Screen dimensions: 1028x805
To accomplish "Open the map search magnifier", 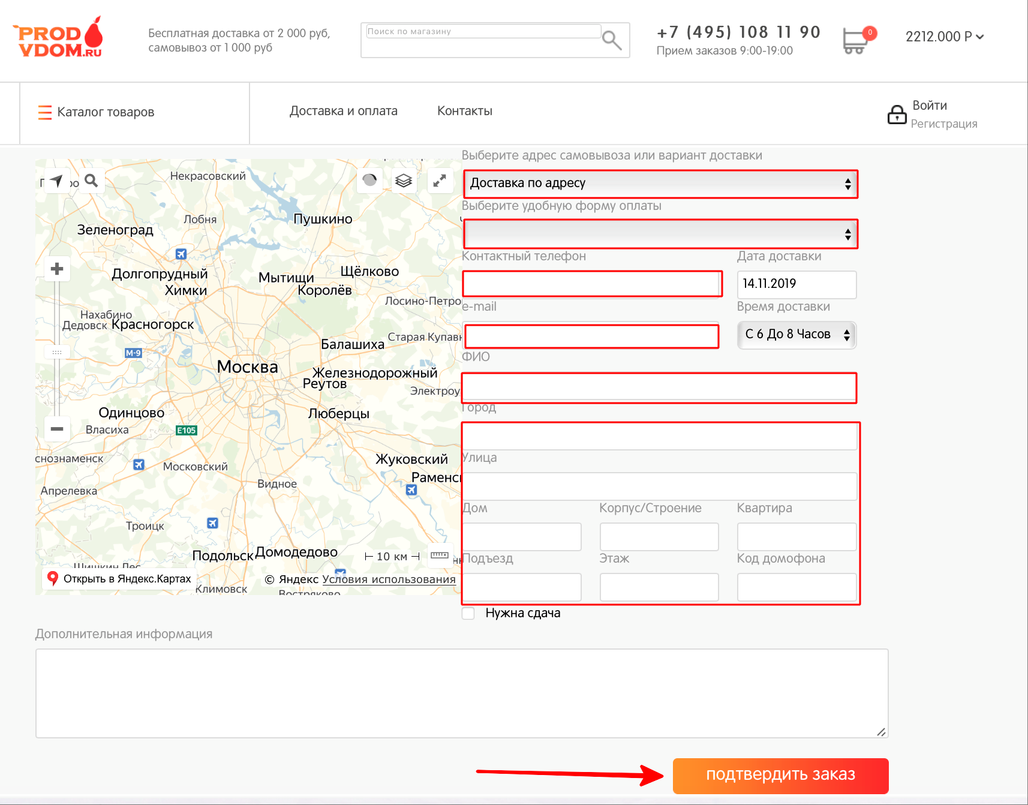I will point(91,181).
